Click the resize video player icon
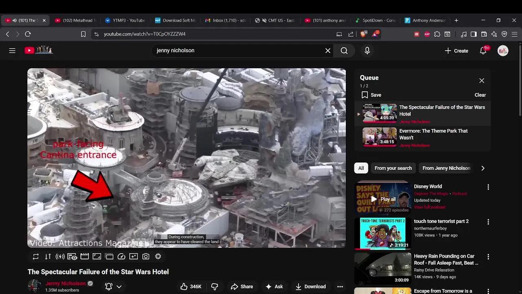Viewport: 522px width, 294px height. pos(97,256)
